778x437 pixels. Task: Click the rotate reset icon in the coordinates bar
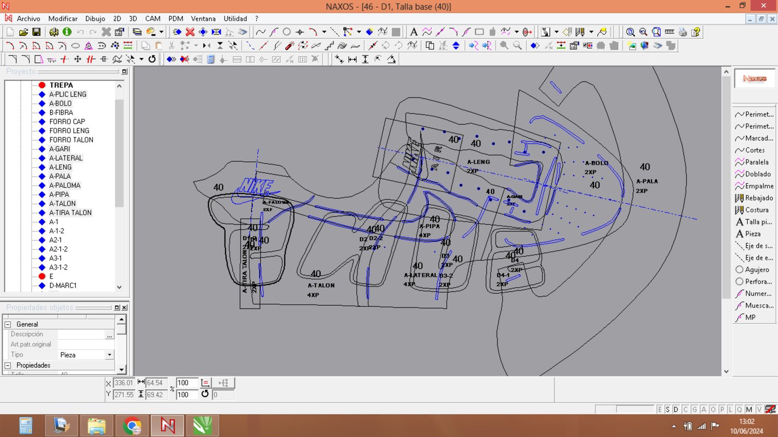point(205,394)
